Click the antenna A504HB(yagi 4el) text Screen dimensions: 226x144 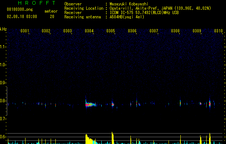(127, 17)
